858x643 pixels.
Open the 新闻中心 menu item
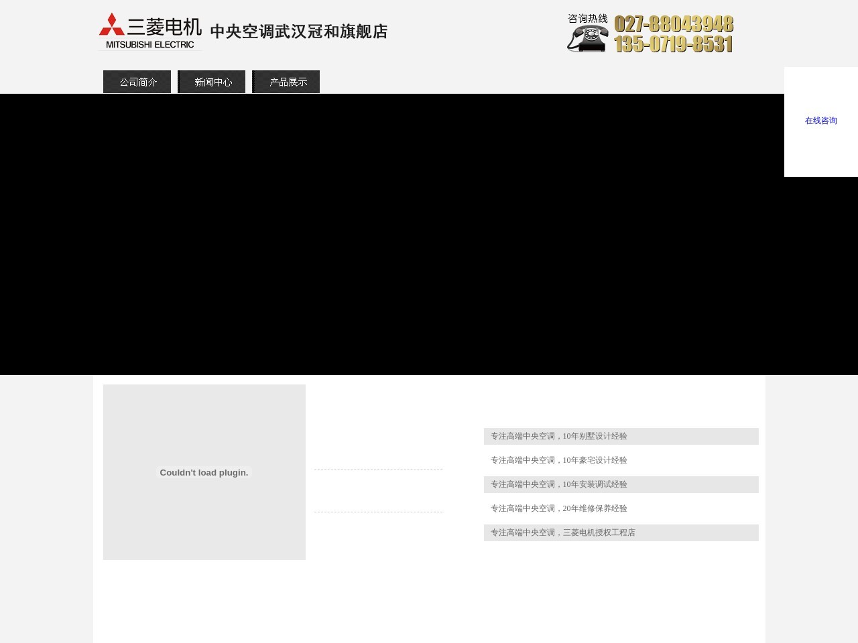pos(212,82)
